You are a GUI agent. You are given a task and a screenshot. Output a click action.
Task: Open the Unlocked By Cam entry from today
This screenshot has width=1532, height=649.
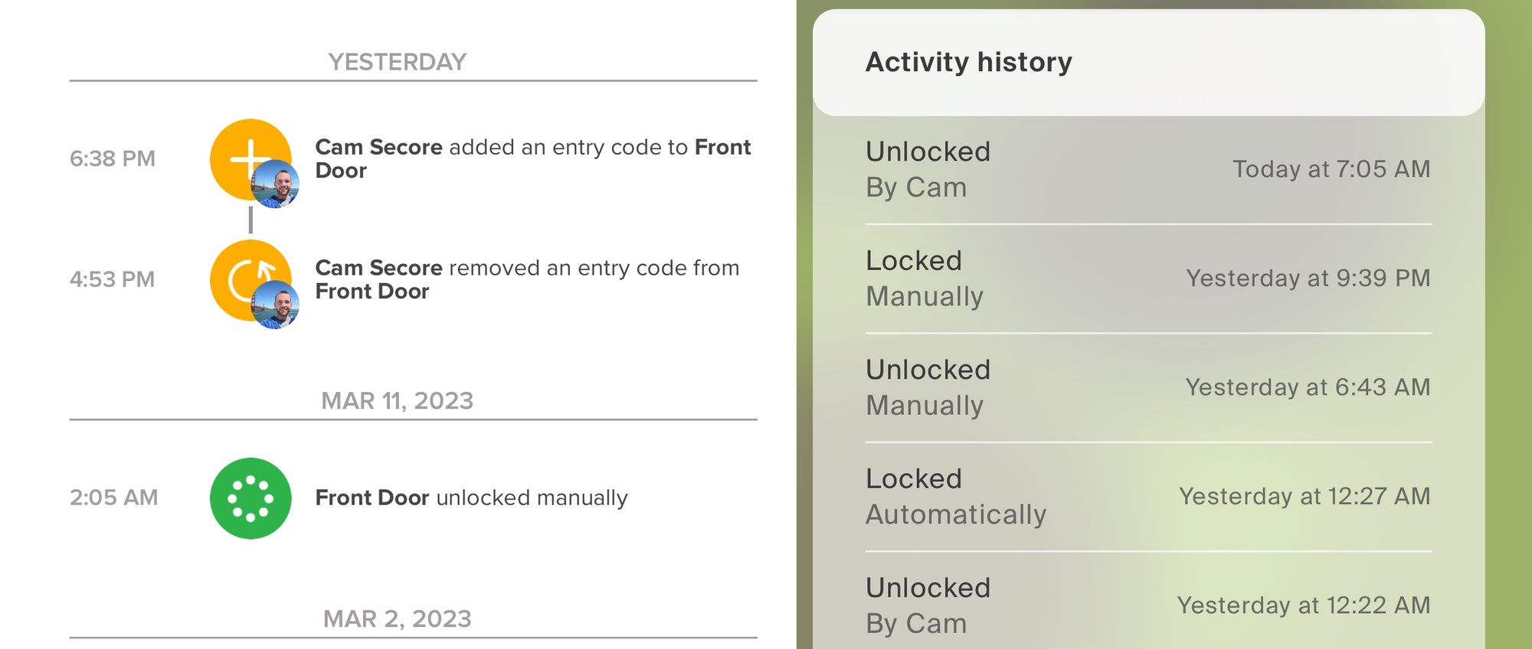(1147, 169)
